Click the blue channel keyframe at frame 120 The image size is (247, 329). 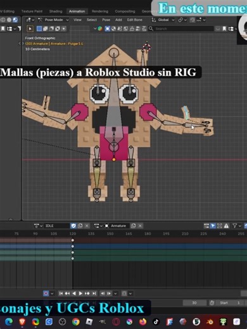click(x=73, y=246)
